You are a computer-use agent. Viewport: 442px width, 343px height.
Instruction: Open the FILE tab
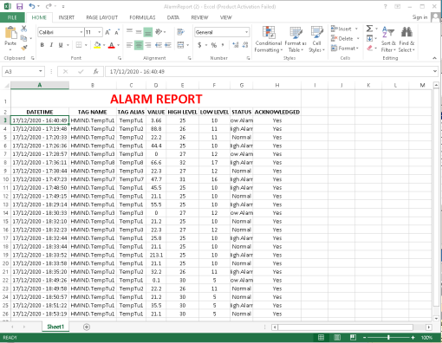click(12, 17)
